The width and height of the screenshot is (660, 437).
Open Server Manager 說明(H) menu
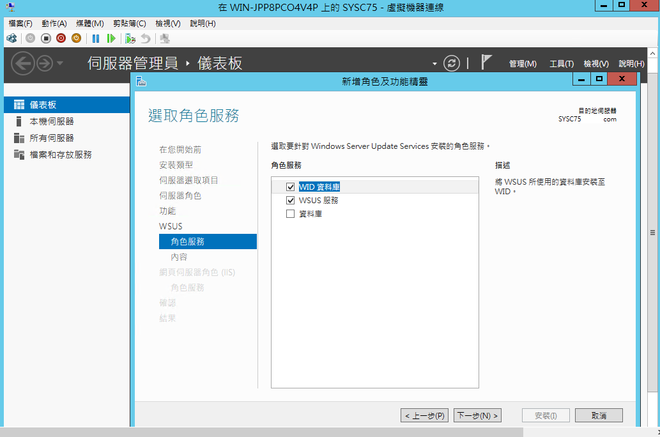tap(631, 64)
